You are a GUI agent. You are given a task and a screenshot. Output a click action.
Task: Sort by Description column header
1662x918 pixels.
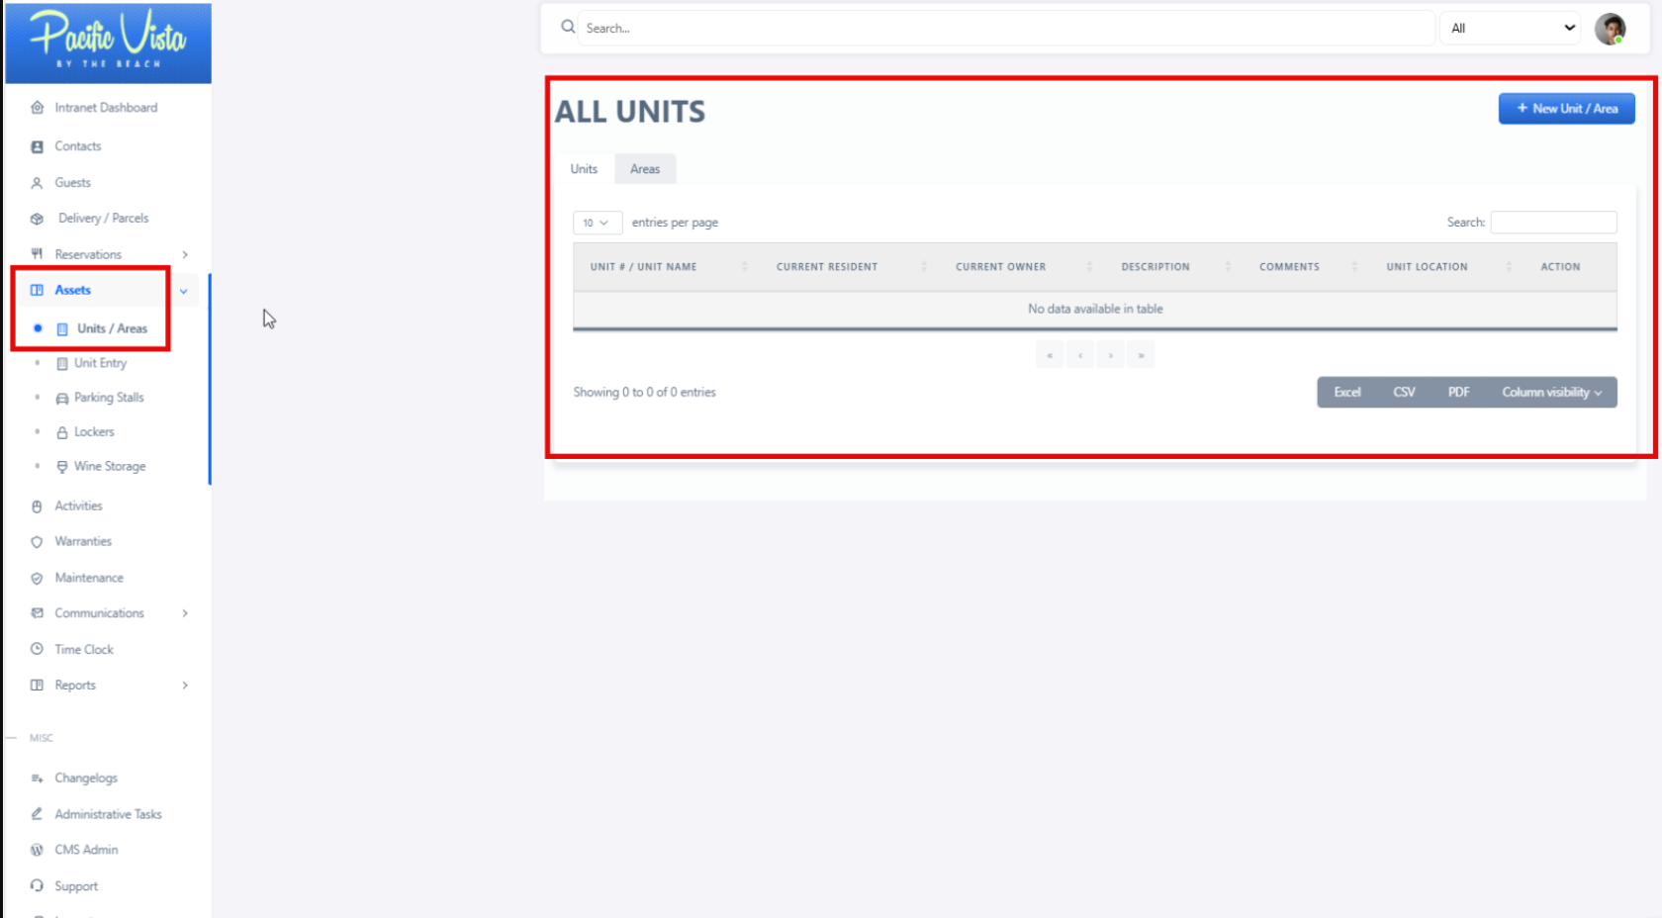(1172, 267)
